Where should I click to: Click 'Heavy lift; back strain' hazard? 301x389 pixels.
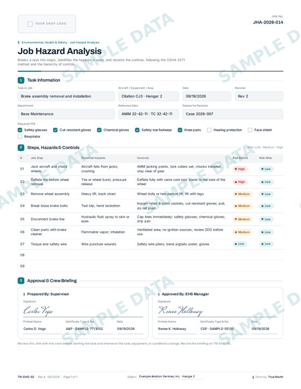(x=98, y=194)
